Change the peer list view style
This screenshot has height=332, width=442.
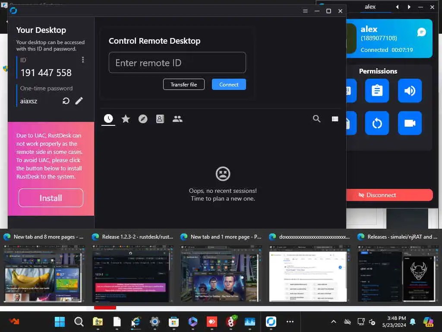[335, 119]
